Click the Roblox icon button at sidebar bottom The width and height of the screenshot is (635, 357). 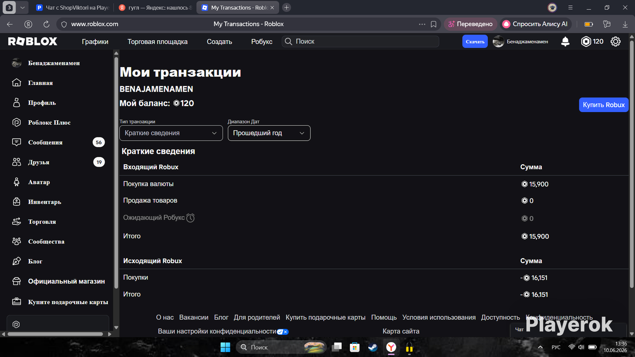pyautogui.click(x=16, y=325)
